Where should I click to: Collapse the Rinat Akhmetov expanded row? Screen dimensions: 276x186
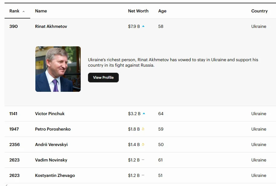(51, 26)
